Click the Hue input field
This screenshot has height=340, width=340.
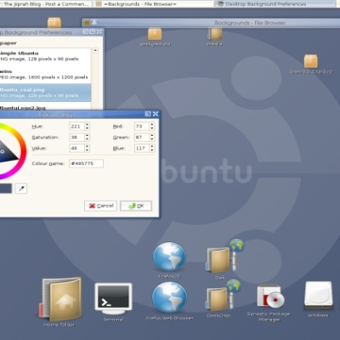coord(77,126)
